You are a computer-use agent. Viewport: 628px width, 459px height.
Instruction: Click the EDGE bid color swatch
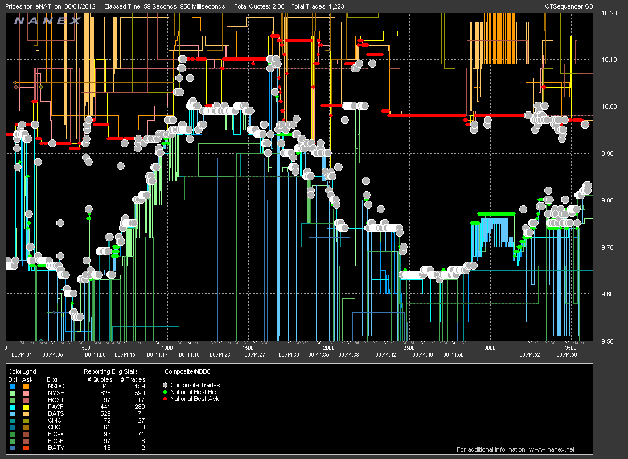tap(13, 441)
